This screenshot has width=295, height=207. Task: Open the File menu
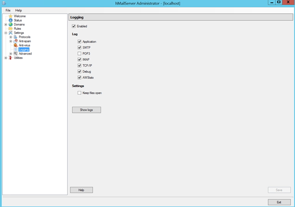click(x=8, y=10)
